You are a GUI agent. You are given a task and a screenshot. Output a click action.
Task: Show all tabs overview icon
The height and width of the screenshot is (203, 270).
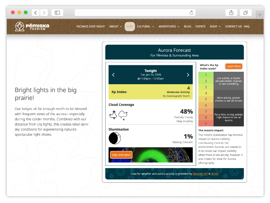(x=245, y=13)
